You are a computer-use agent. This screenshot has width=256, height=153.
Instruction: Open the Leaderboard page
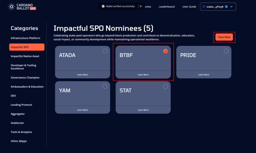coord(167,7)
